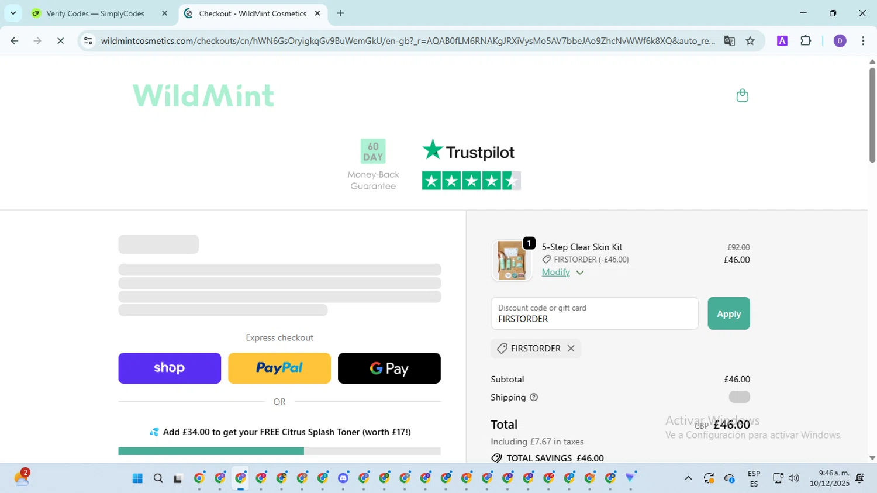Apply the discount code
The height and width of the screenshot is (493, 877).
pos(728,313)
